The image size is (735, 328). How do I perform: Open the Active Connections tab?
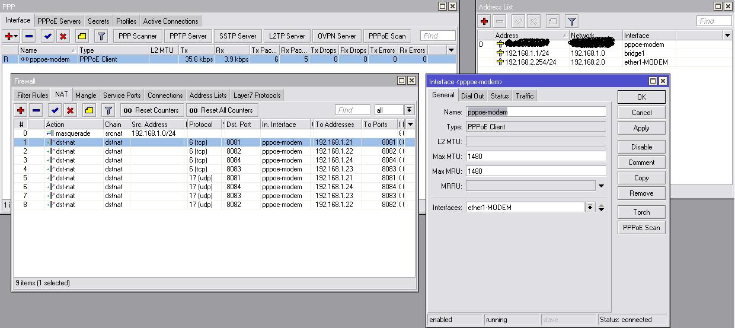pos(171,21)
